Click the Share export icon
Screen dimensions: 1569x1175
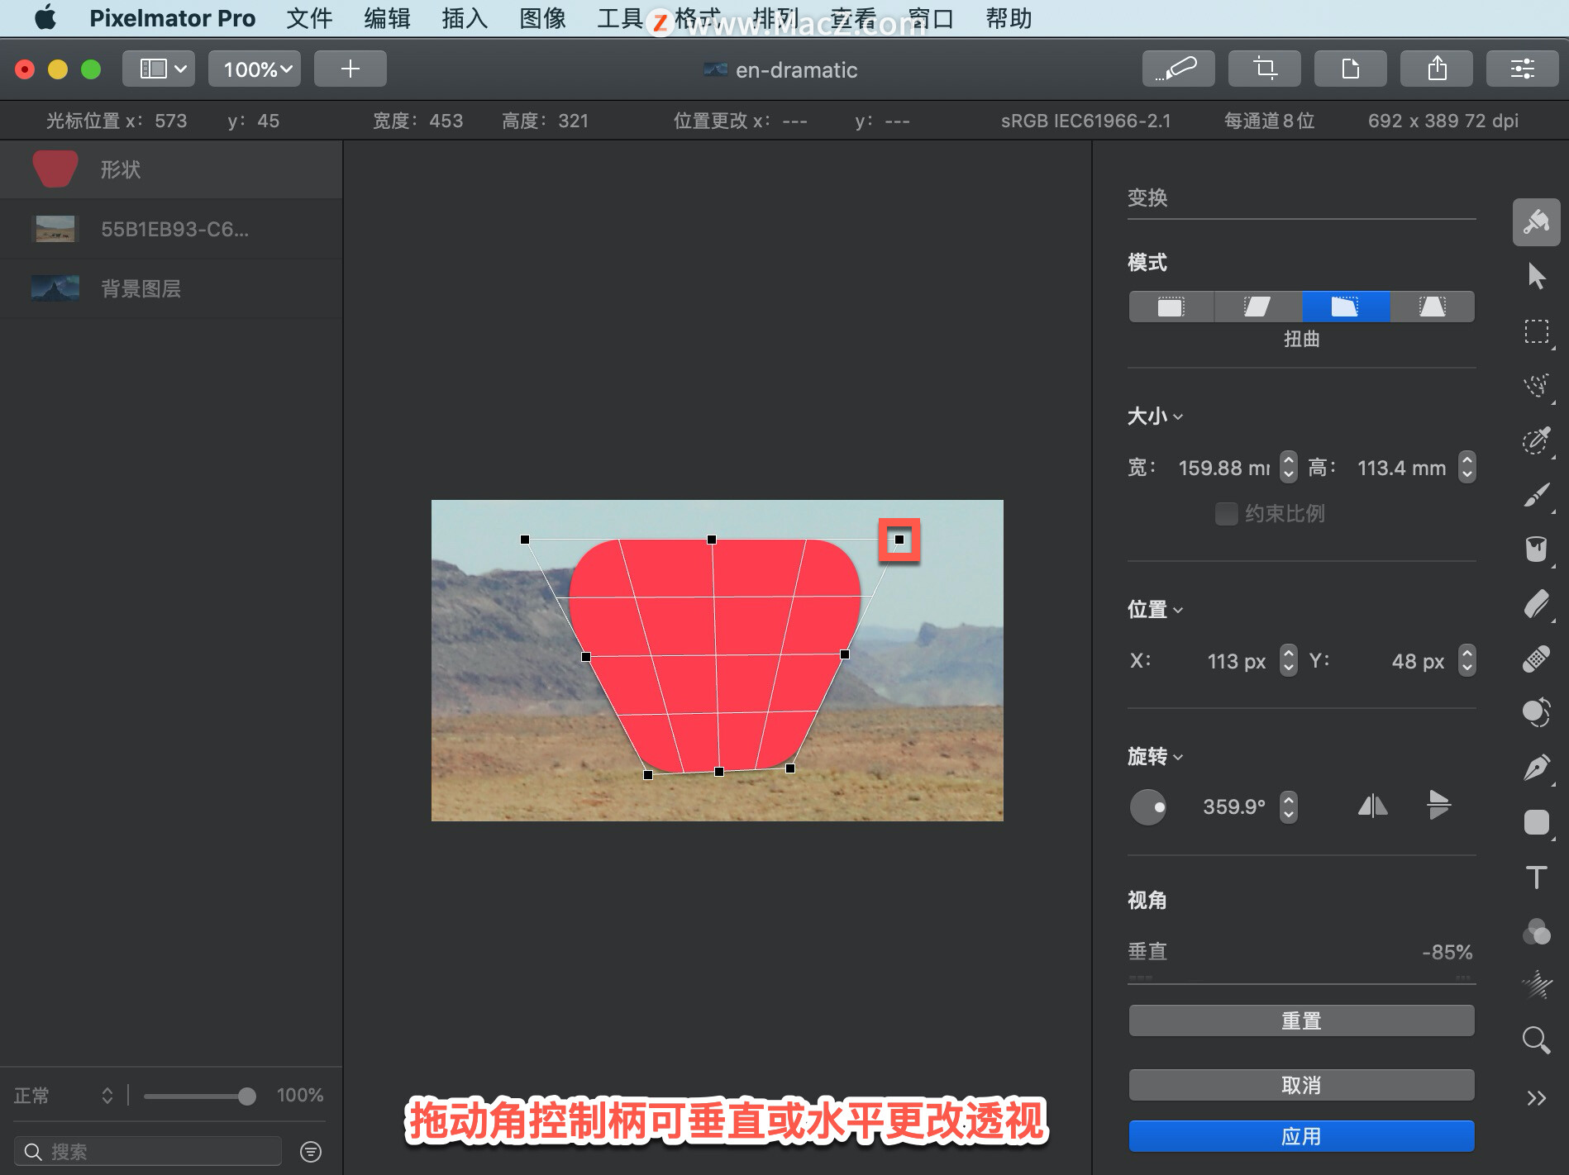coord(1437,69)
